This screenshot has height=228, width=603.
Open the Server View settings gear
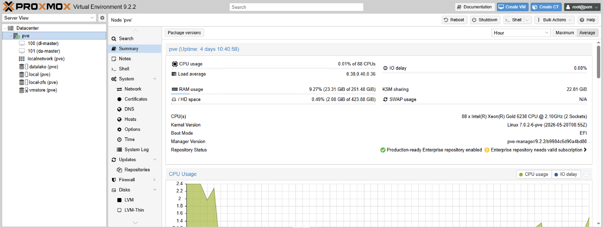[102, 18]
